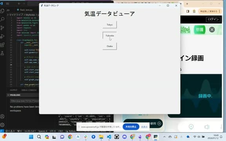Open Search in VS Code activity bar
The image size is (226, 141).
coord(2,19)
